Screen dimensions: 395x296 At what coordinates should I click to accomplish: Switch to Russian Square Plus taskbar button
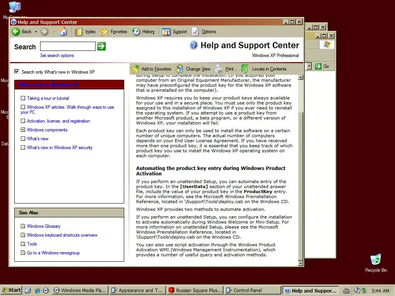click(x=195, y=291)
